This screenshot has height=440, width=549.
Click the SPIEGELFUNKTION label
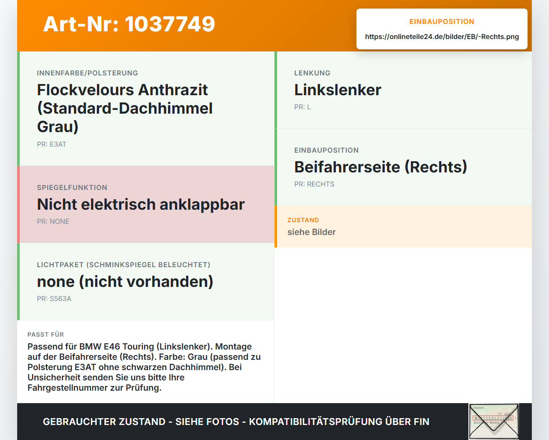pyautogui.click(x=72, y=187)
